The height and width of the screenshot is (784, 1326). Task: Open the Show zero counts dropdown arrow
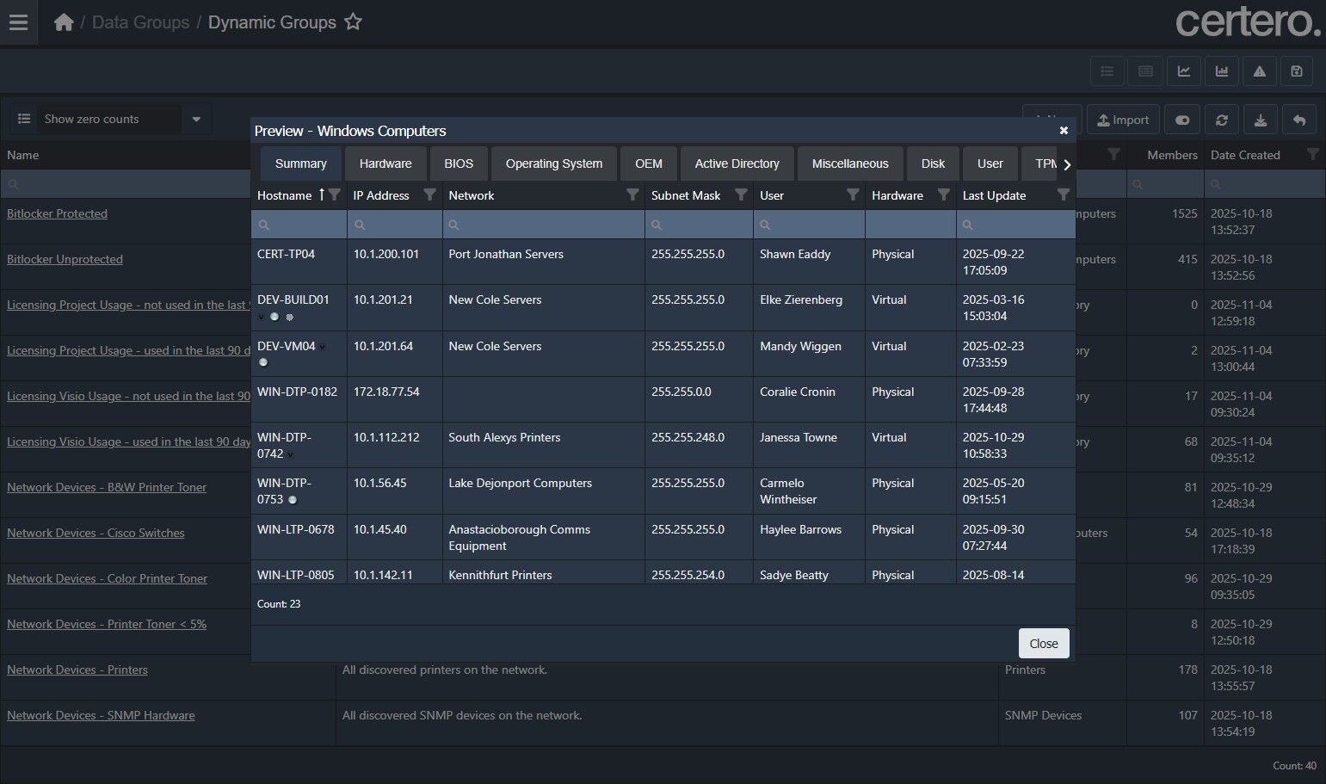(x=196, y=119)
